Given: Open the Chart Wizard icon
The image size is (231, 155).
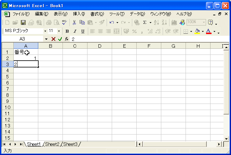Looking at the screenshot, I should [x=174, y=22].
